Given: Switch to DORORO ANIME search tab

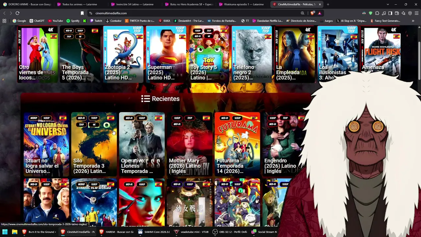Looking at the screenshot, I should [27, 4].
